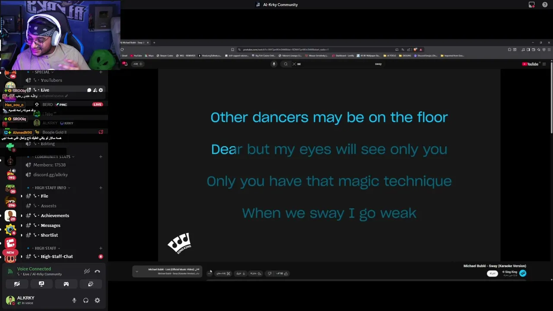553x311 pixels.
Task: Open a new browser tab
Action: tap(154, 43)
